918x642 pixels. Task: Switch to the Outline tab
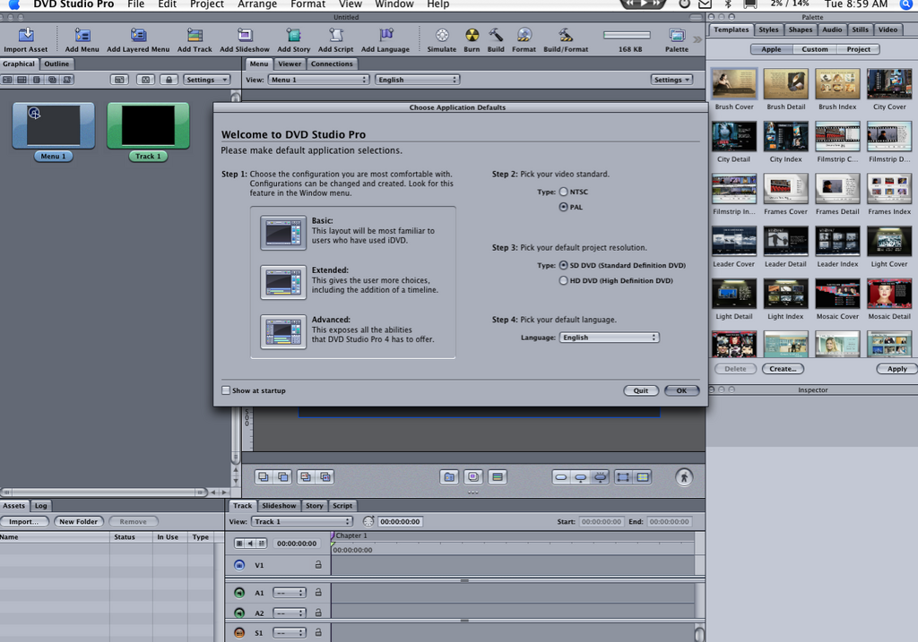click(56, 64)
